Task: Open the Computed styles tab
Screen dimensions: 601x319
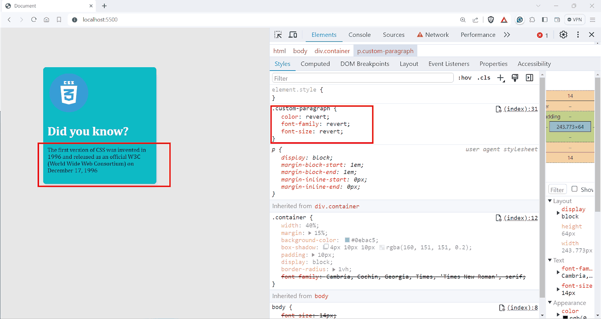Action: [315, 64]
